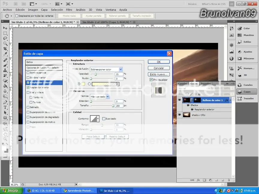Uncheck the Resplandor interior checkbox
Image resolution: width=259 pixels, height=194 pixels.
(28, 87)
